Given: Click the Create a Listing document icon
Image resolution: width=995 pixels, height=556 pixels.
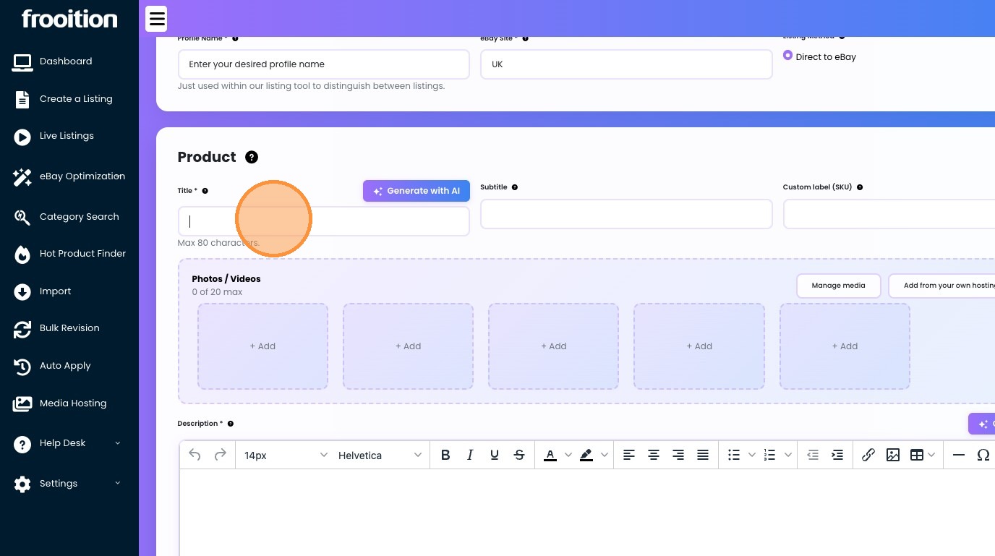Looking at the screenshot, I should [22, 99].
